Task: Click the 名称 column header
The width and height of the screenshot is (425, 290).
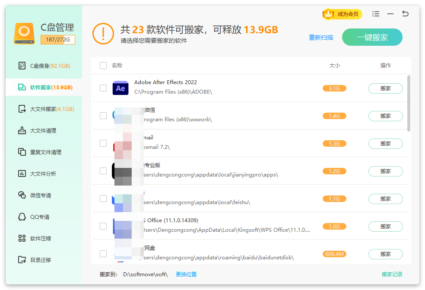Action: 117,66
